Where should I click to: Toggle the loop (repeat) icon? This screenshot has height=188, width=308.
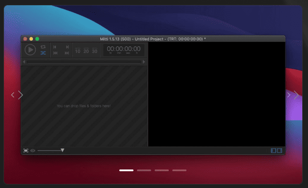43,47
